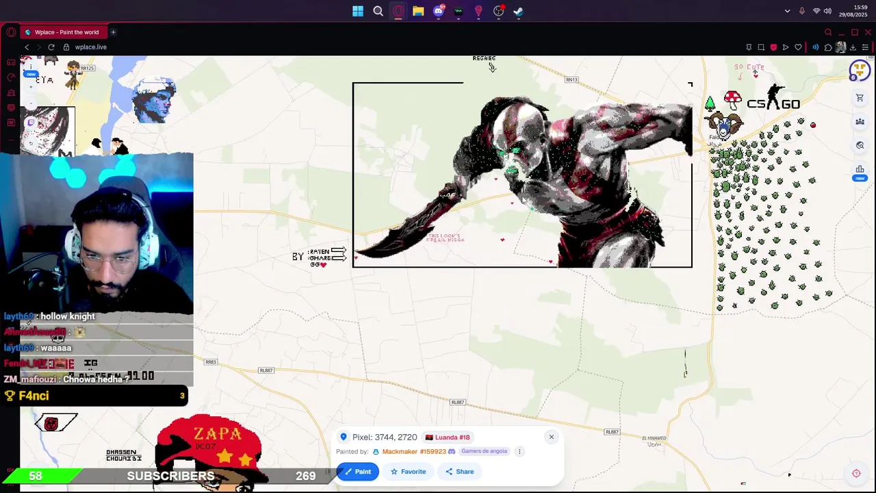Open Windows taskbar search
The image size is (876, 493).
point(378,11)
